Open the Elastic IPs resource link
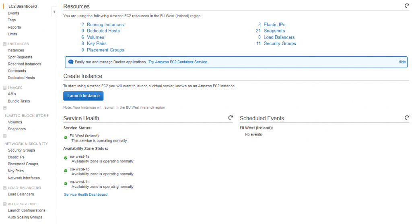The width and height of the screenshot is (412, 224). click(274, 25)
